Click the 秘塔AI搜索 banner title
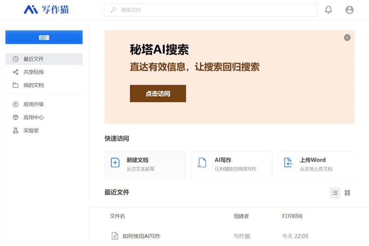The height and width of the screenshot is (246, 369). [x=159, y=50]
